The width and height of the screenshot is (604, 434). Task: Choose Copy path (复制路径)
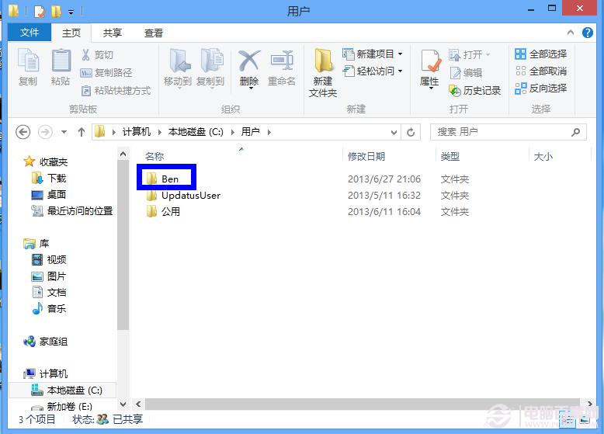[106, 72]
